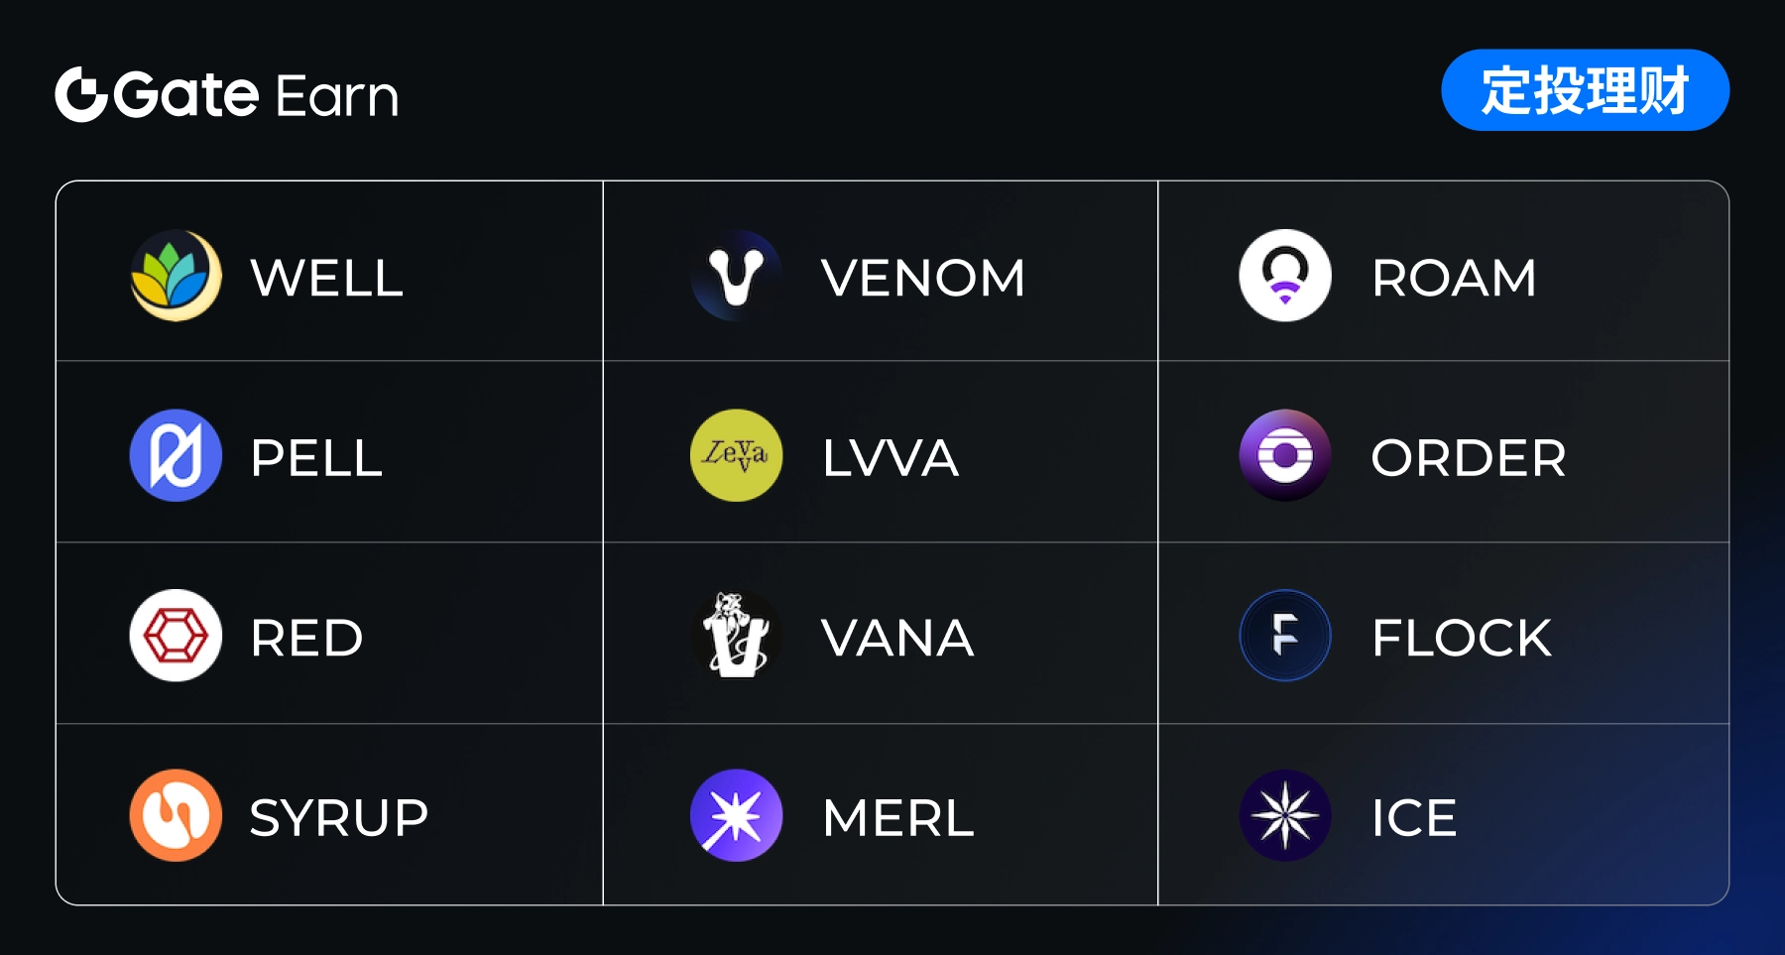Click the MERL star coin icon

[x=736, y=815]
